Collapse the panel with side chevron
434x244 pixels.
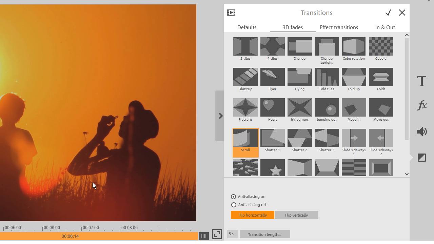[220, 116]
